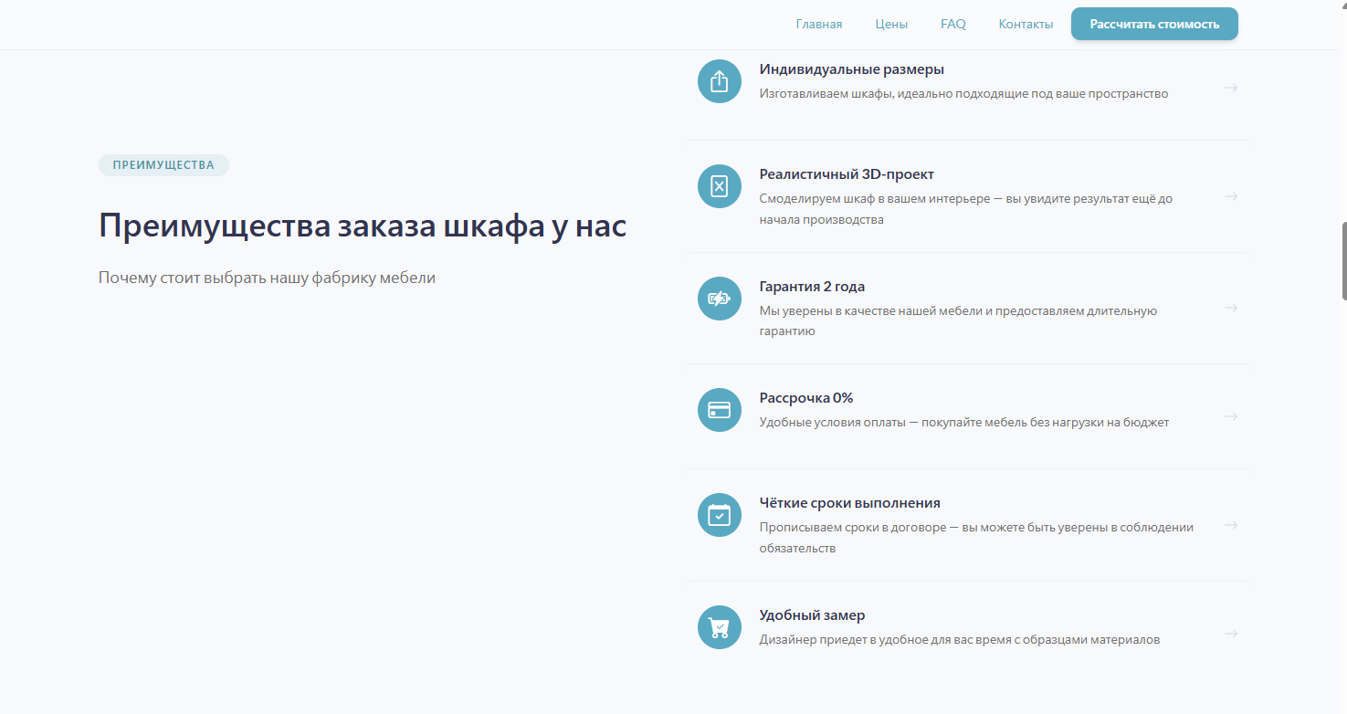
Task: Select the Преимущества badge label
Action: coord(163,165)
